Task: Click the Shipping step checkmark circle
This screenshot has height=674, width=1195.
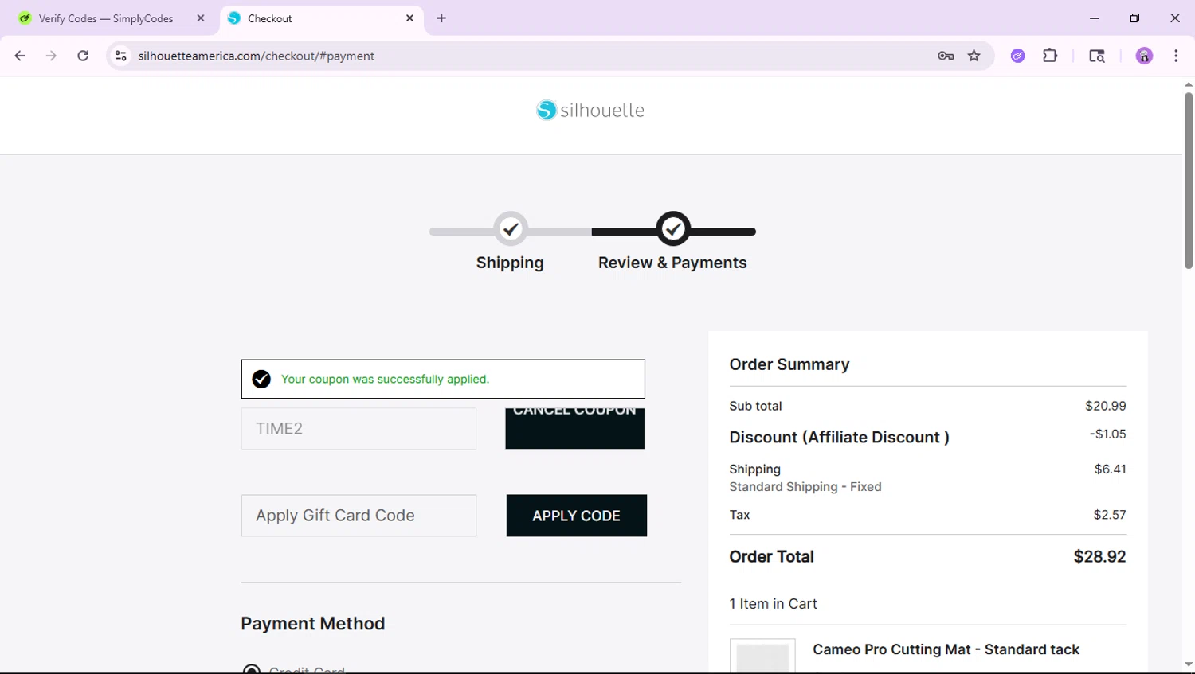Action: [511, 229]
